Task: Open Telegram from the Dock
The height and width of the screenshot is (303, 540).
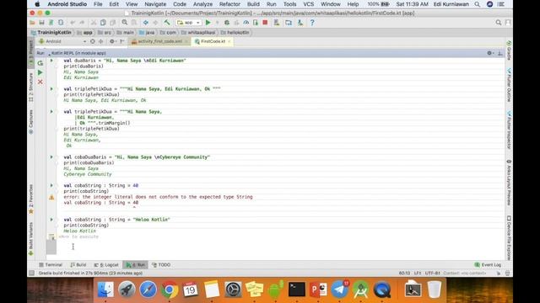Action: pos(339,290)
